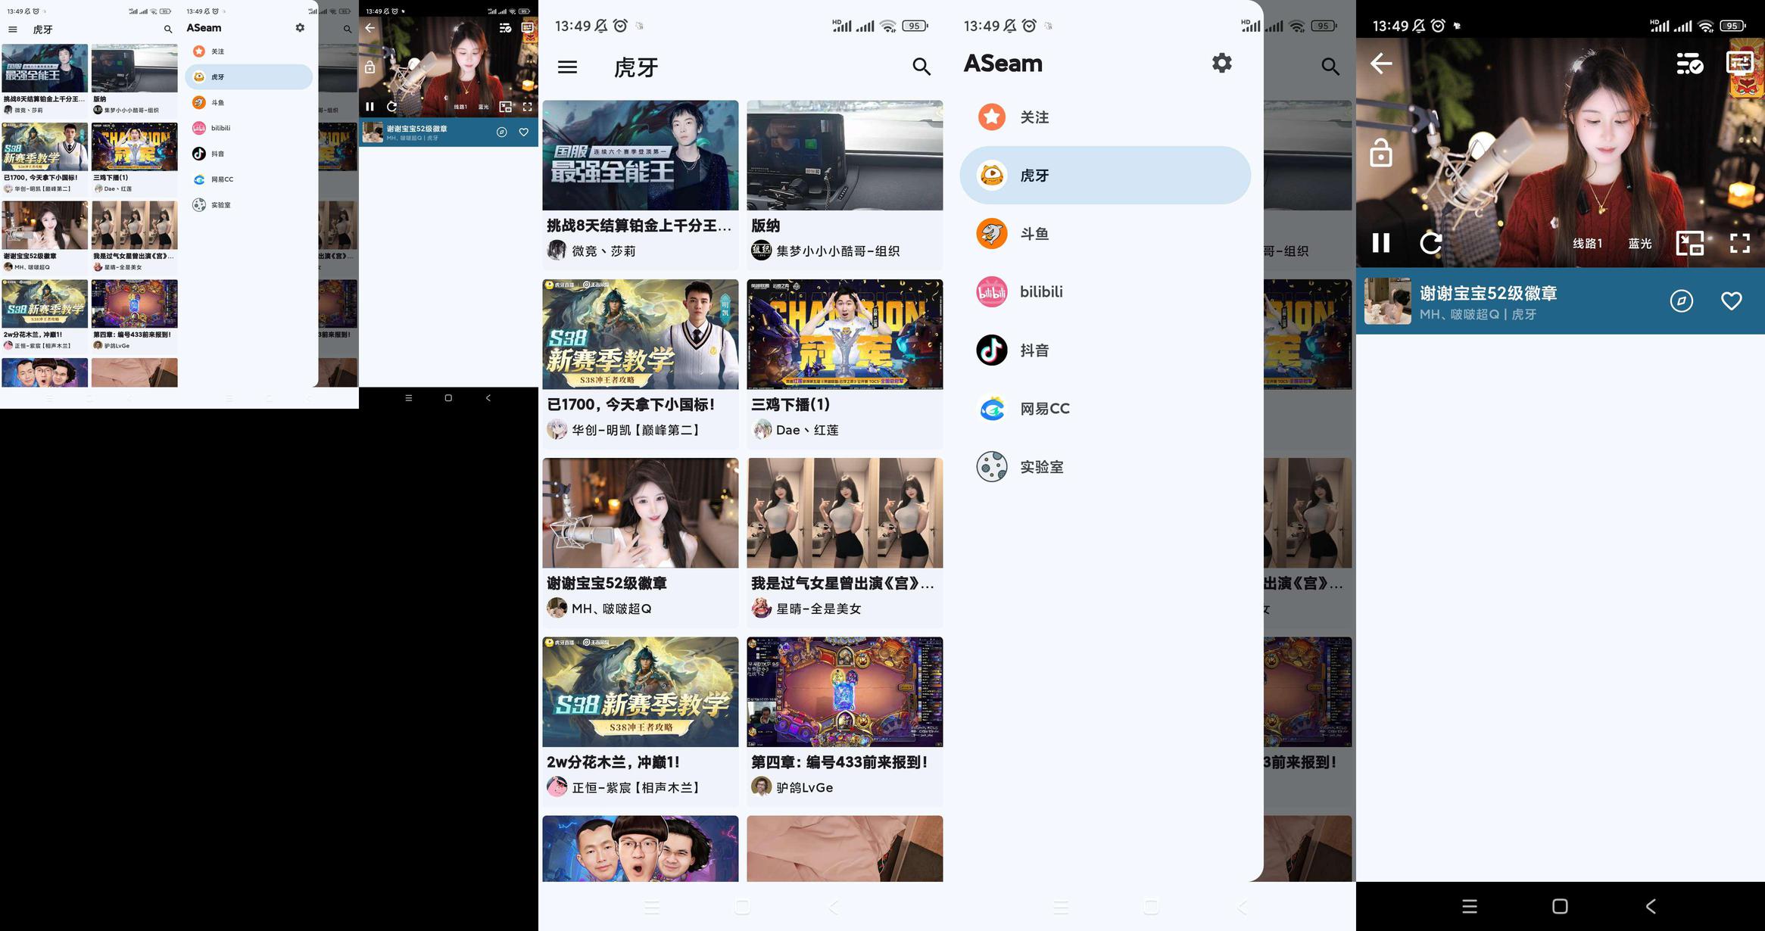Choose 抖音 label in large ASeam drawer
The height and width of the screenshot is (931, 1765).
(x=1034, y=350)
